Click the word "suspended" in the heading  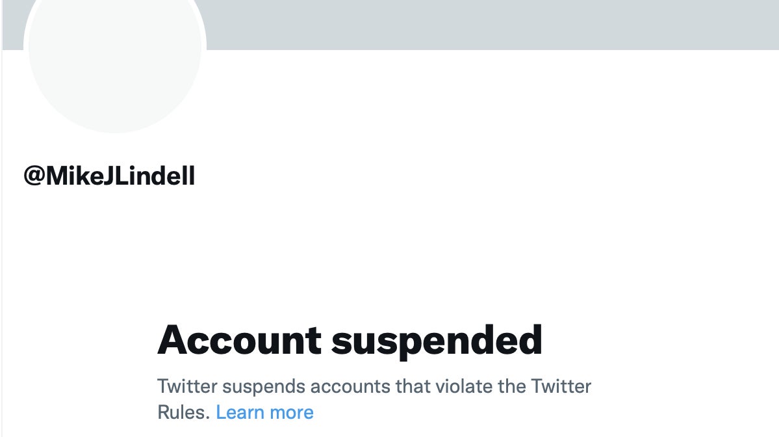(437, 339)
